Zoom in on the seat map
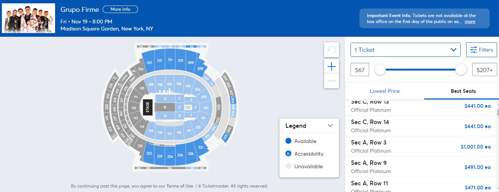 pos(331,67)
